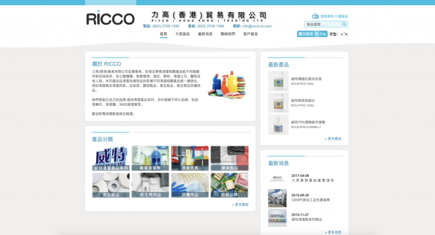Open news 威特清潔劑系列推出
The height and width of the screenshot is (235, 435).
tap(307, 219)
